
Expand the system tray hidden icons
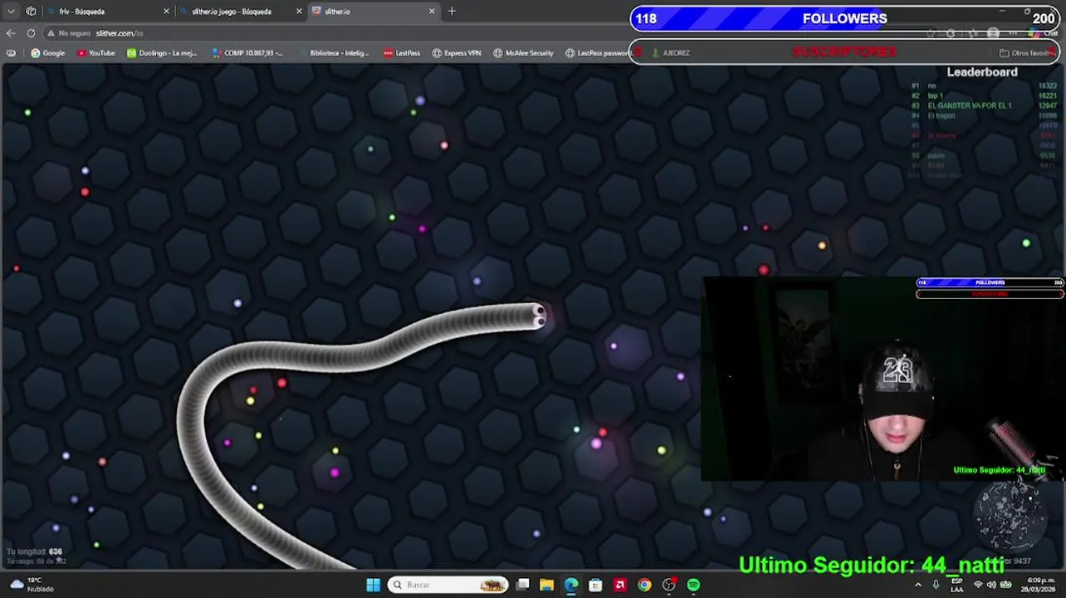(x=917, y=585)
